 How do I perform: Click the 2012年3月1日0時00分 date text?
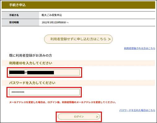point(54,23)
